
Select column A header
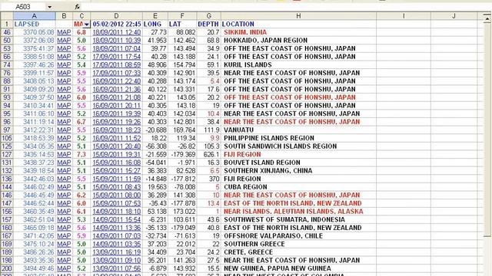tap(34, 16)
